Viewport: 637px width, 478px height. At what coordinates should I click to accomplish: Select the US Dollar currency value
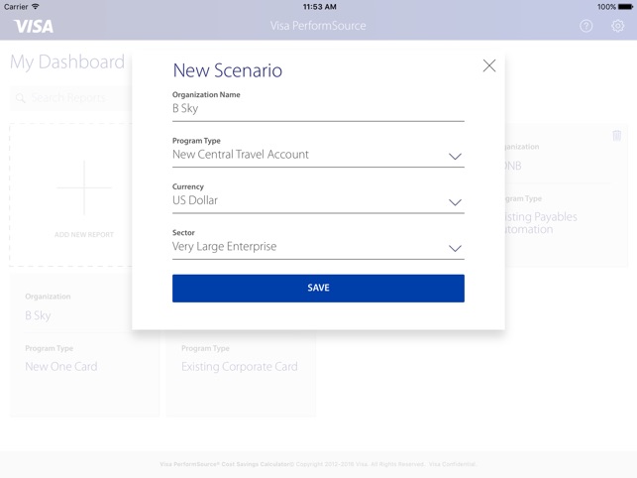pos(195,200)
